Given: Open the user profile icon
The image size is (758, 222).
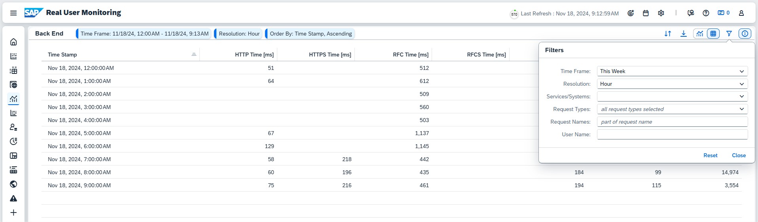Looking at the screenshot, I should [x=741, y=13].
